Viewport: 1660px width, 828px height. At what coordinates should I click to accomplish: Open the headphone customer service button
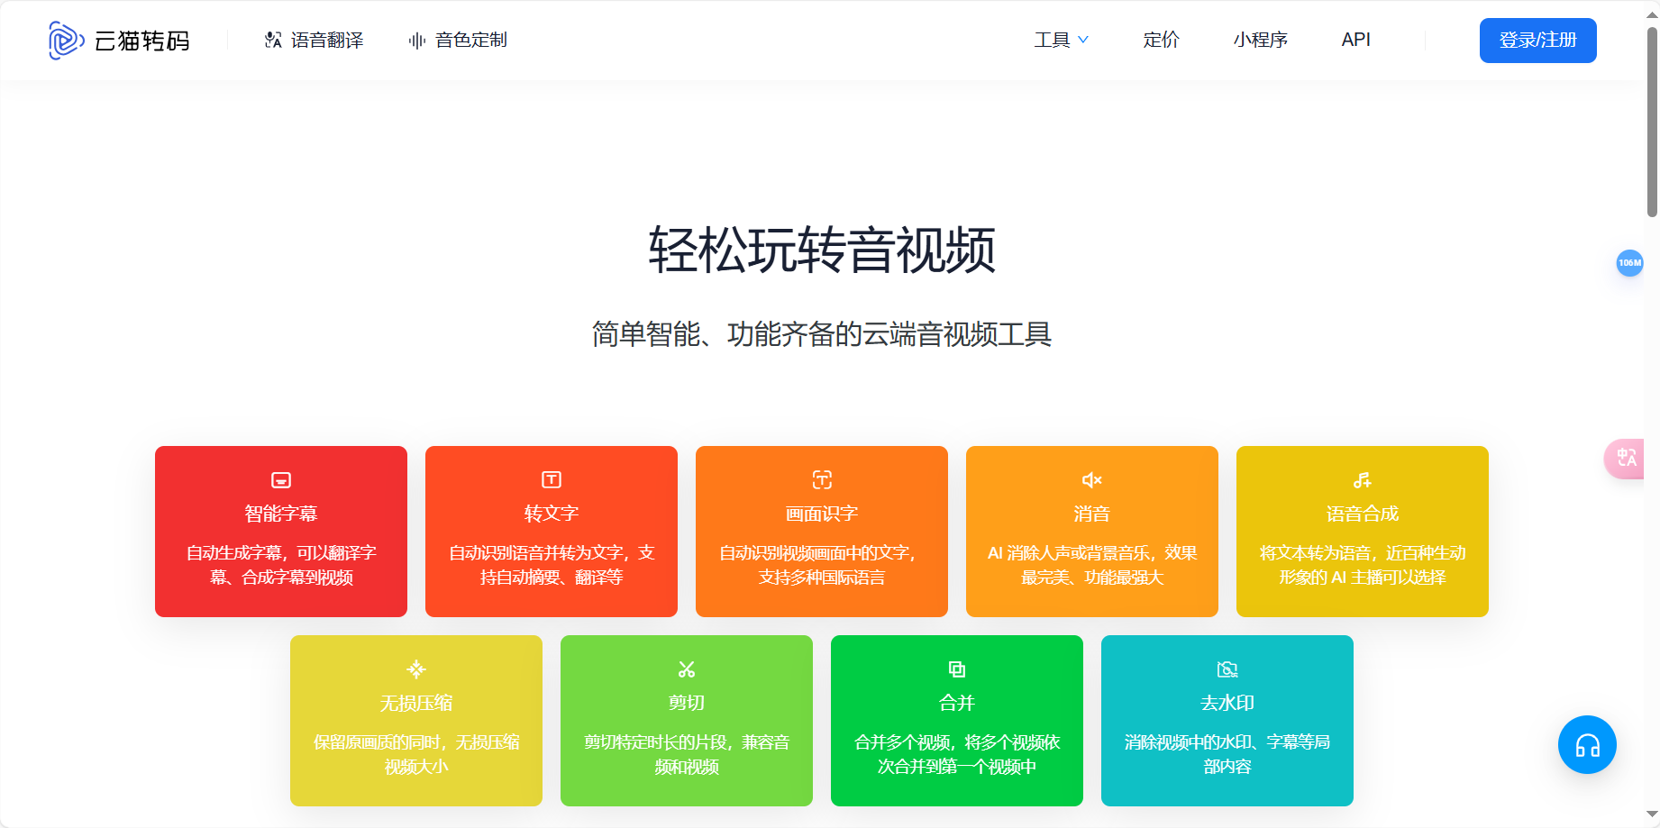click(1587, 745)
